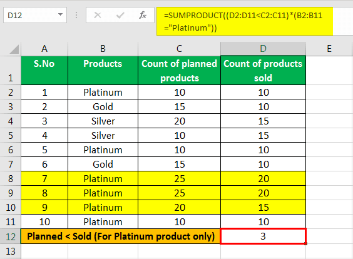Viewport: 353px width, 259px height.
Task: Cancel formula entry with the X icon
Action: click(x=98, y=15)
